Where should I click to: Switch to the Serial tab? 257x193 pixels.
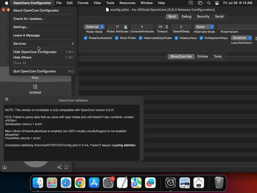click(x=219, y=16)
